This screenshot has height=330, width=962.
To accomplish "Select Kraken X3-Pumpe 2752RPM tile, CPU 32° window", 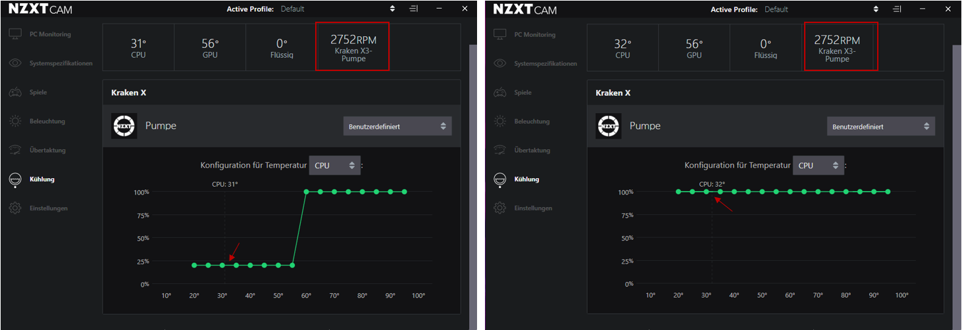I will [841, 46].
